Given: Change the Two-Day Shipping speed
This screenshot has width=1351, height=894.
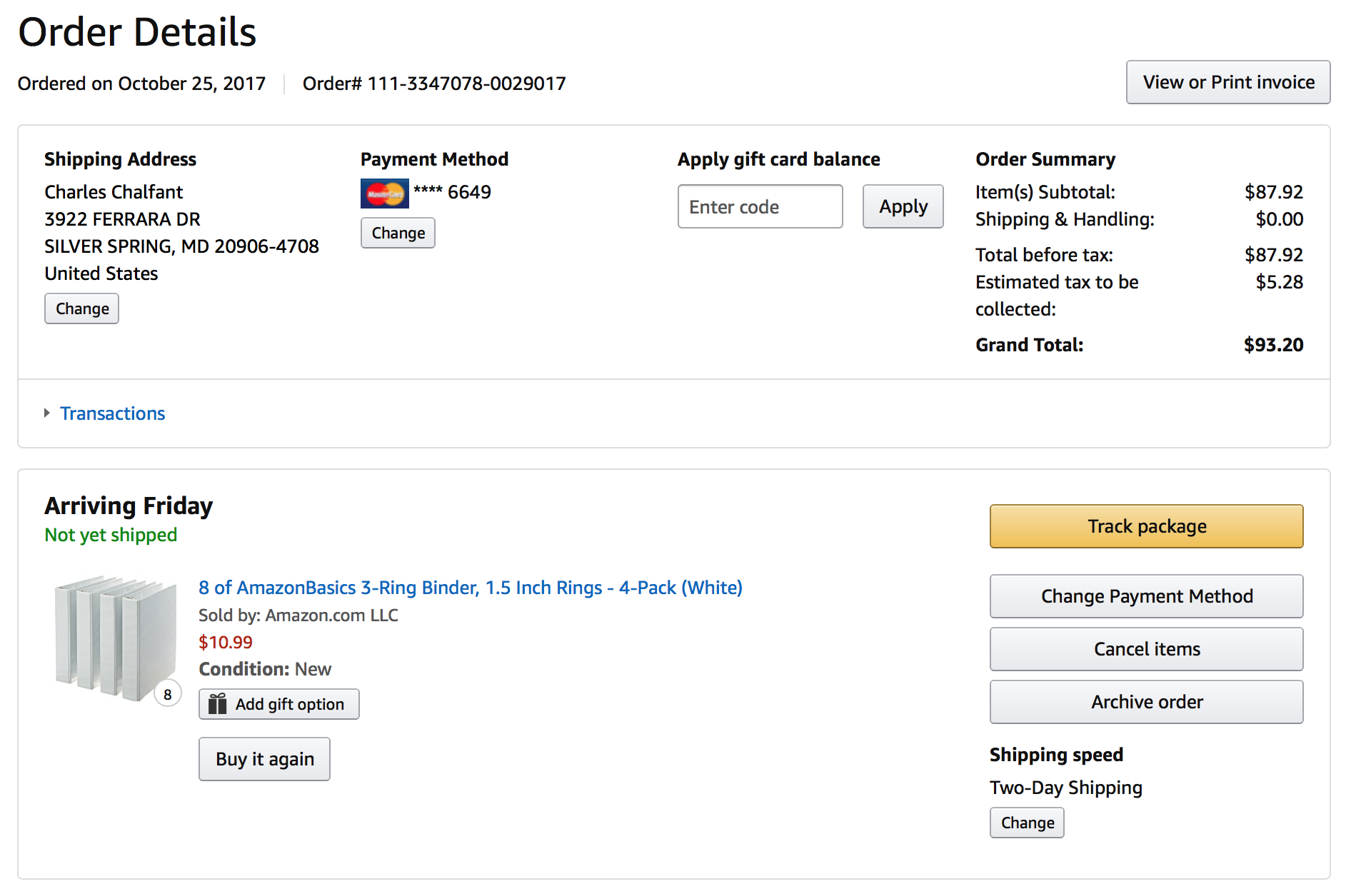Looking at the screenshot, I should coord(1027,823).
